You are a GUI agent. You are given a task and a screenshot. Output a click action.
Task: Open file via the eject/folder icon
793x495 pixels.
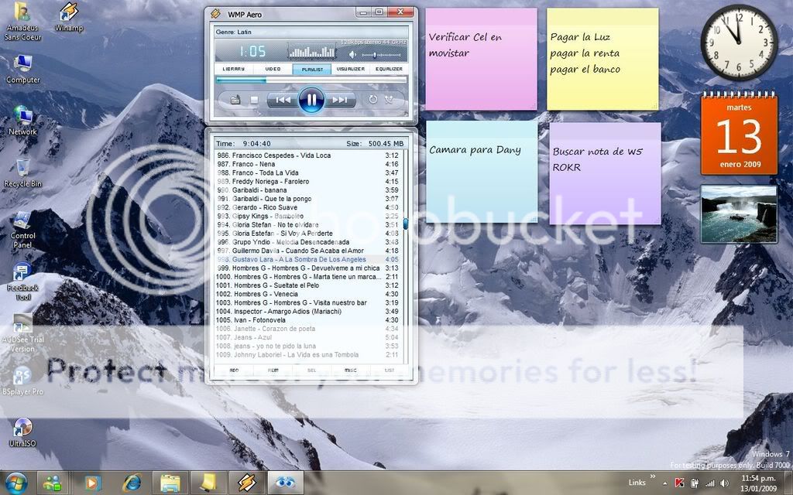235,100
